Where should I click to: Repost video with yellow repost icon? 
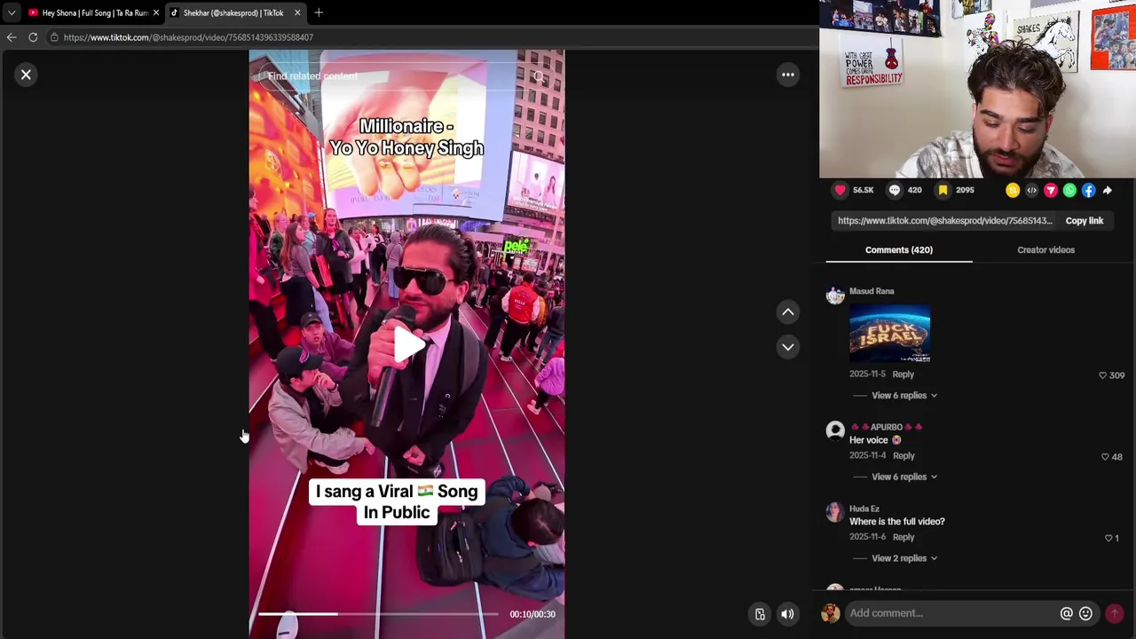tap(1013, 190)
